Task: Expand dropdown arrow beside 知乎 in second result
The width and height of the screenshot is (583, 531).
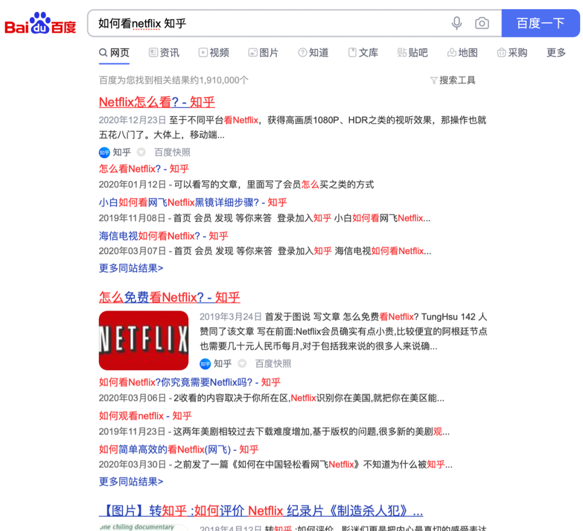Action: coord(242,363)
